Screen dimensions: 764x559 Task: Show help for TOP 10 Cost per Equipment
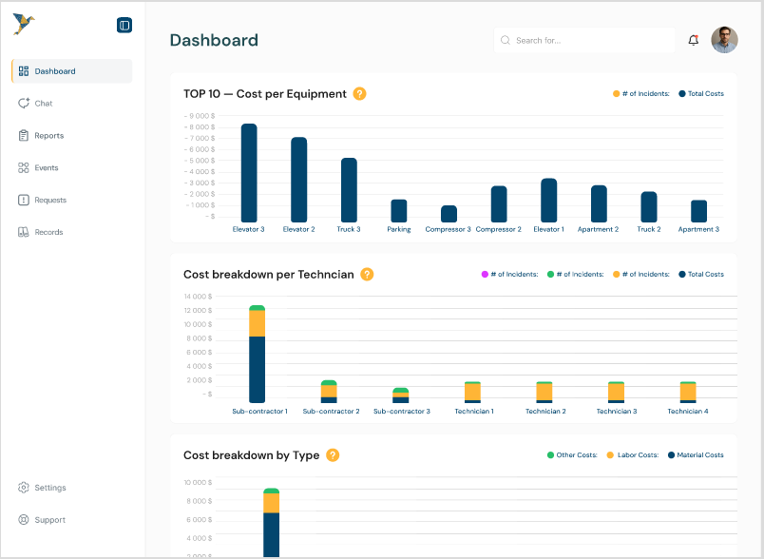pos(359,94)
